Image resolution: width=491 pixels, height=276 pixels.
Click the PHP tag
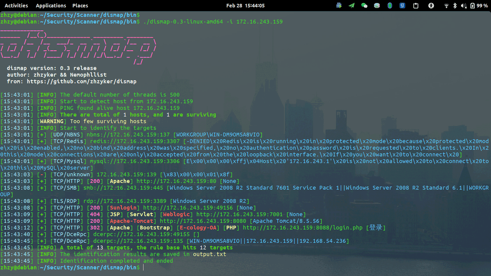pyautogui.click(x=231, y=228)
